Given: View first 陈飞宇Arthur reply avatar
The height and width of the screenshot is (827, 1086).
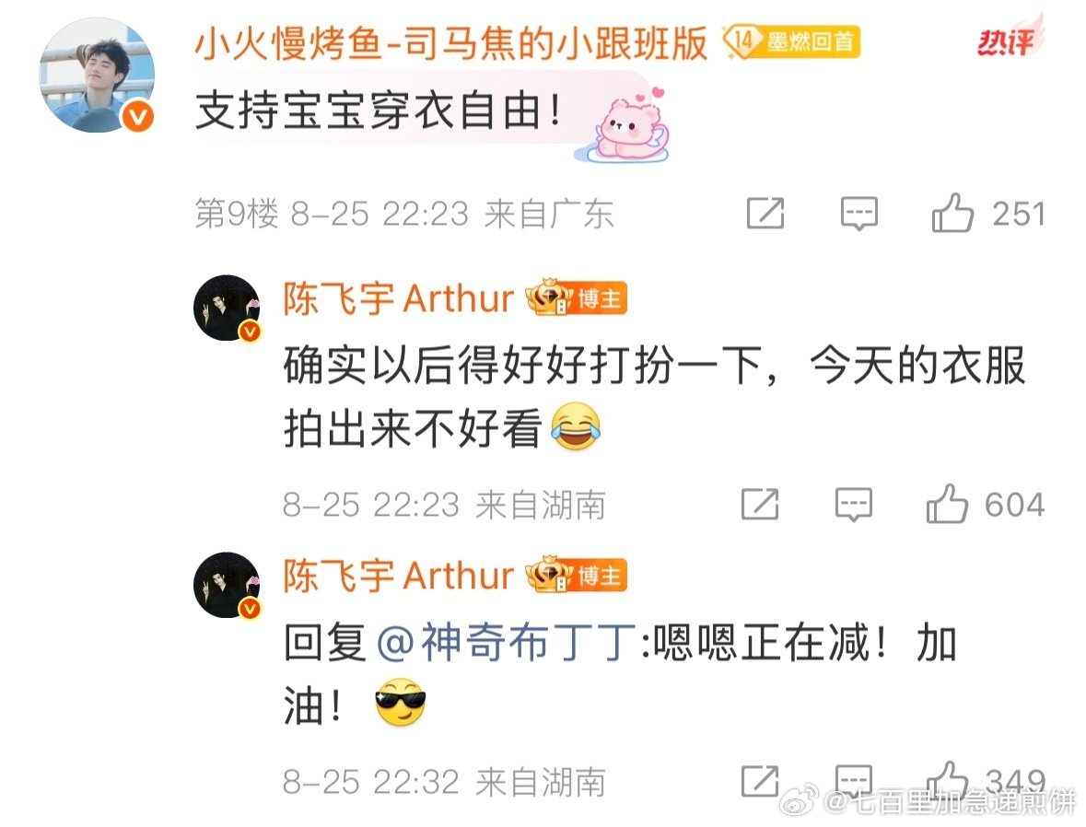Looking at the screenshot, I should [227, 309].
